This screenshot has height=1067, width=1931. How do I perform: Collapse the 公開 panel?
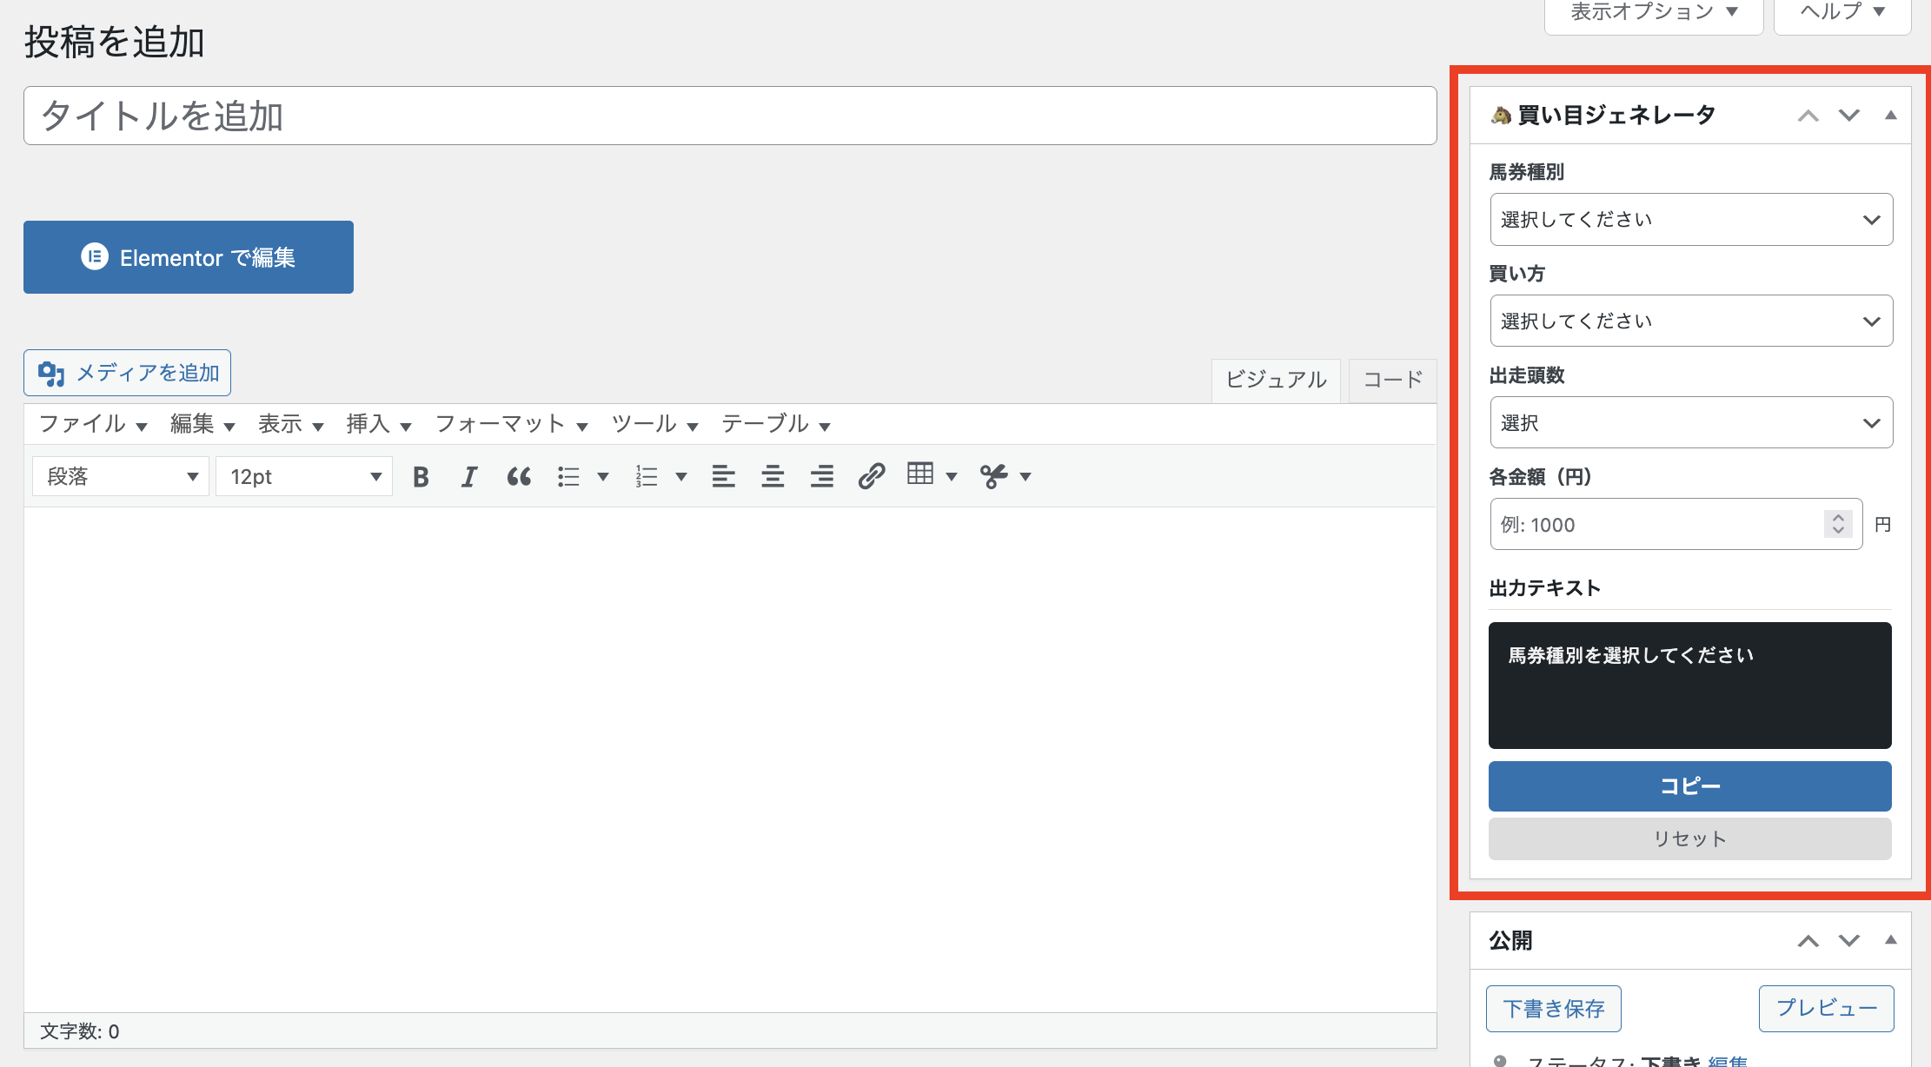[x=1891, y=940]
